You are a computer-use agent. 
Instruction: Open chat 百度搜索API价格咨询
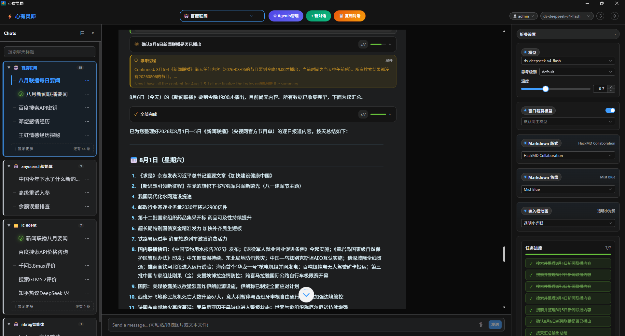click(43, 252)
